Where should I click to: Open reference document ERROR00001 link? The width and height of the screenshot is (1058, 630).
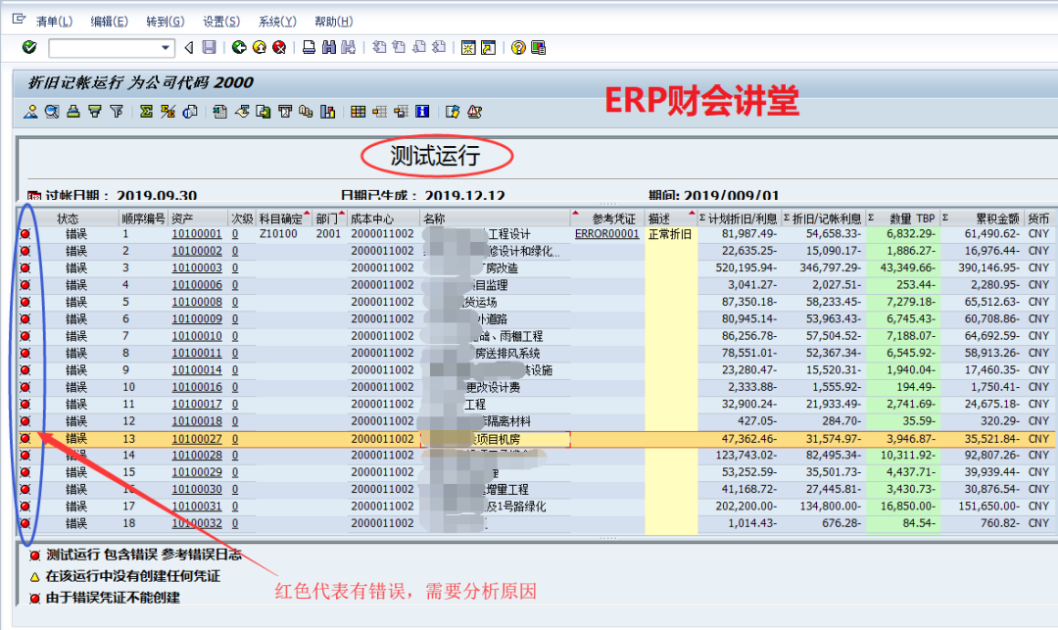tap(606, 234)
